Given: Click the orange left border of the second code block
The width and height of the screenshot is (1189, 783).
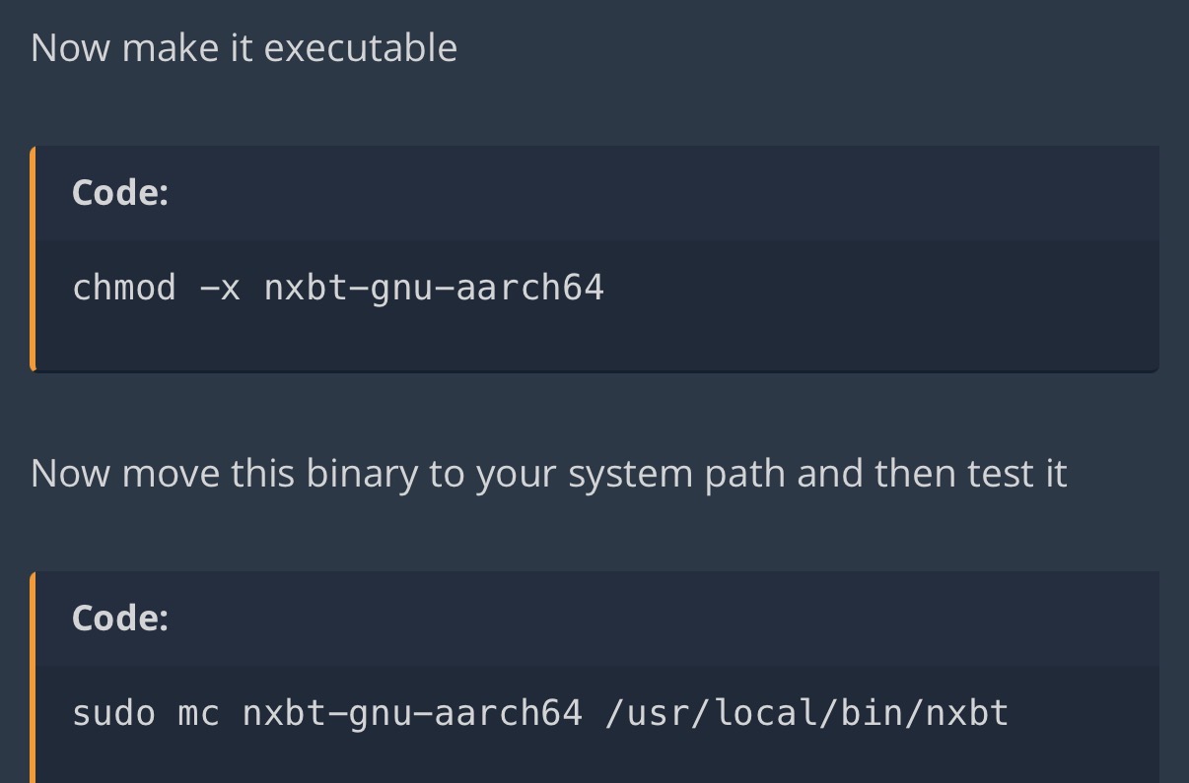Looking at the screenshot, I should 33,678.
